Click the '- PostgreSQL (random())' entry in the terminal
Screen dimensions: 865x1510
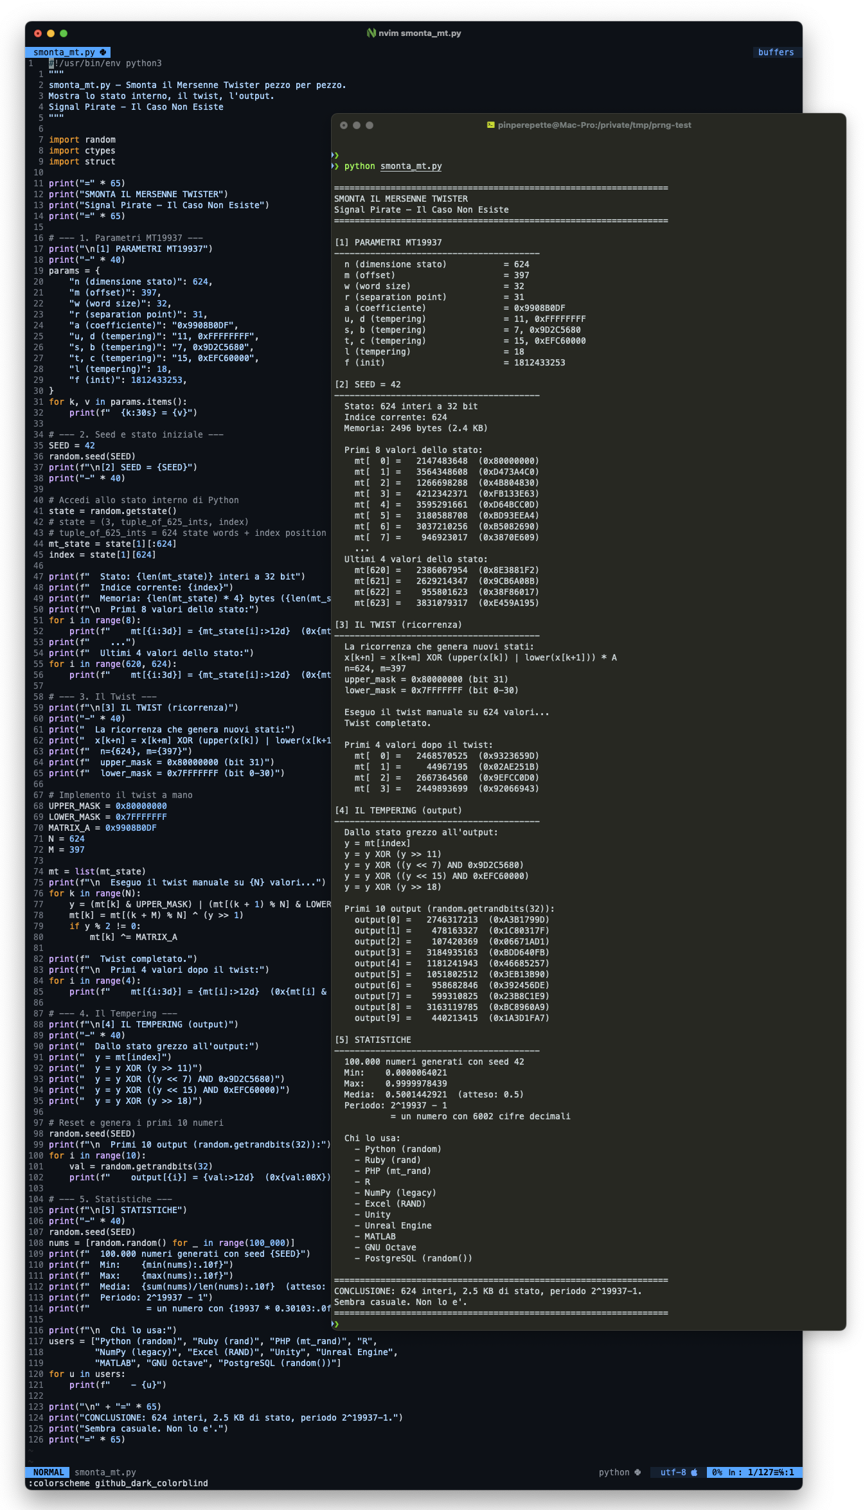pos(414,1258)
